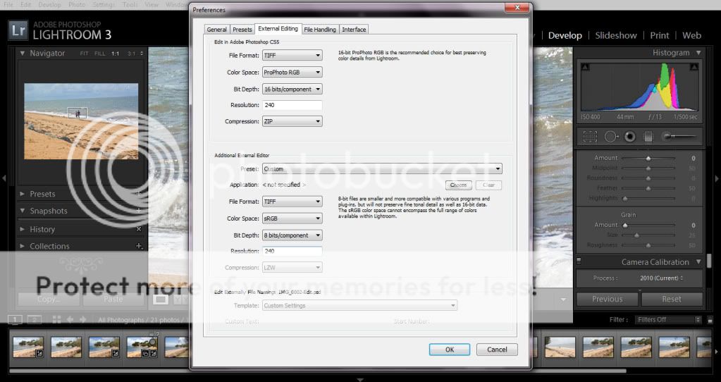Viewport: 721px width, 382px height.
Task: Clear History with the X icon
Action: 139,229
